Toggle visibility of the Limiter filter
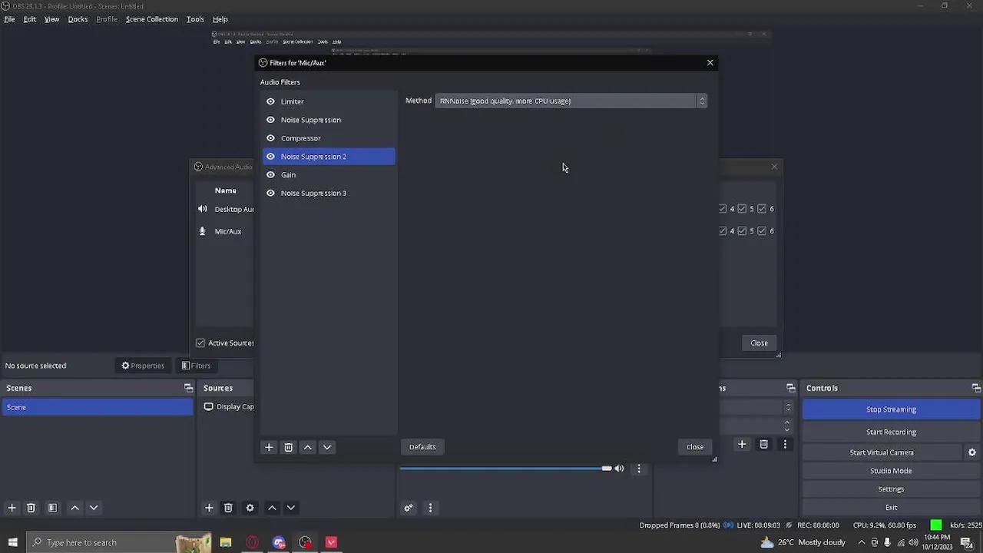This screenshot has height=553, width=983. click(x=270, y=101)
